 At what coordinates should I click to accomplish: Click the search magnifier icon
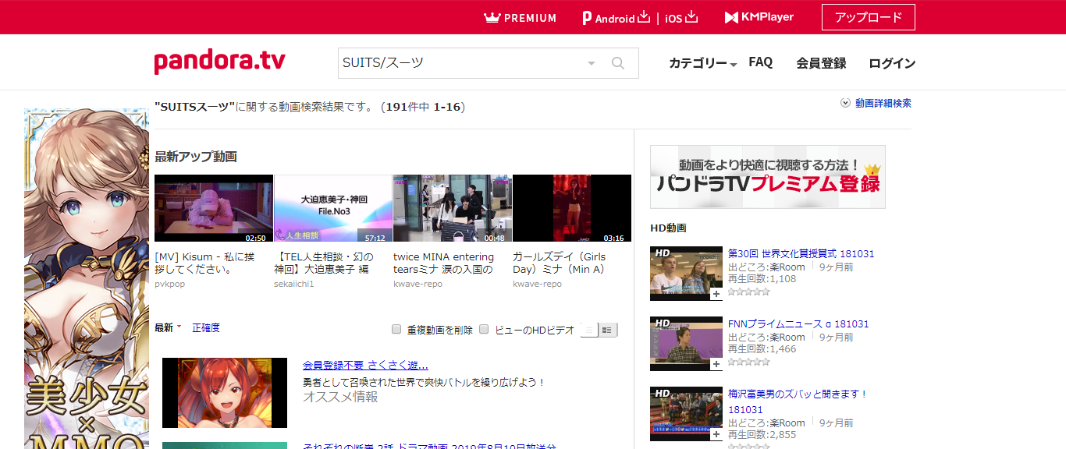click(x=618, y=63)
